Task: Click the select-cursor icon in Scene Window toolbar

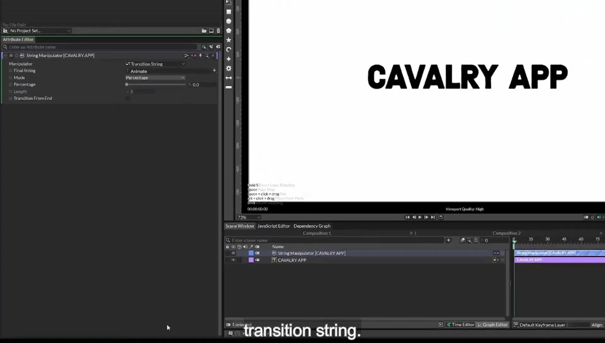Action: pos(469,241)
